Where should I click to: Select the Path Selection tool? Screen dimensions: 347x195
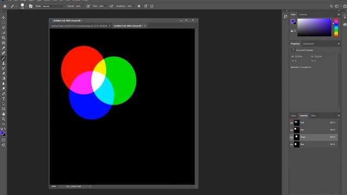pos(3,104)
